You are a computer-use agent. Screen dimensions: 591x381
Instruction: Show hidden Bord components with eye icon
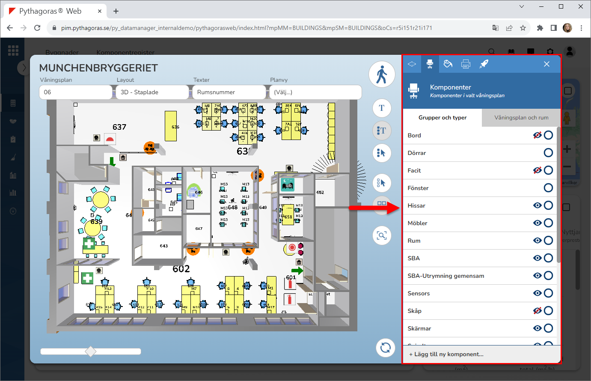(537, 135)
